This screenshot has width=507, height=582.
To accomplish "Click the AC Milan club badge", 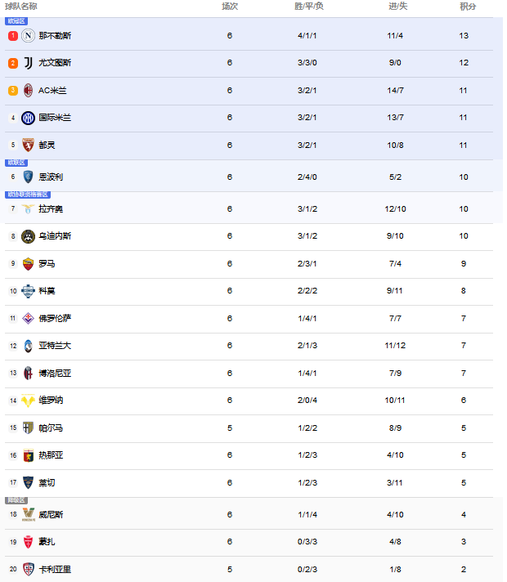I will tap(29, 91).
